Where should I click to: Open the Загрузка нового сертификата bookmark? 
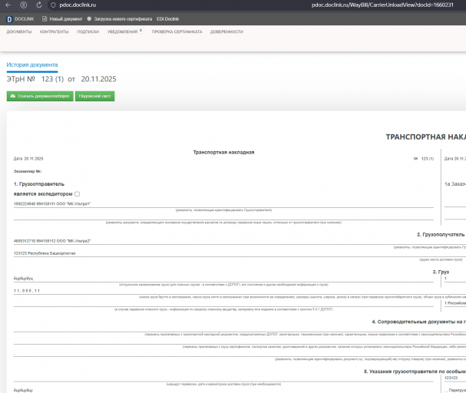120,19
